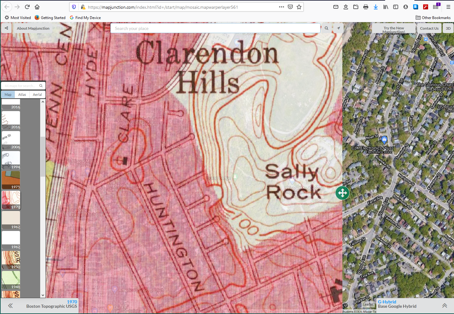Click the green map-pan crosshair control
The width and height of the screenshot is (454, 314).
pyautogui.click(x=342, y=193)
